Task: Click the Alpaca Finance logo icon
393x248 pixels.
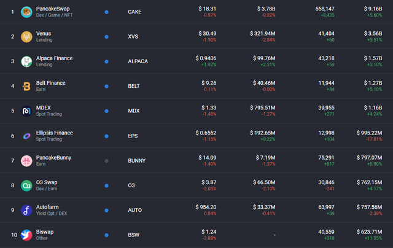Action: click(26, 61)
